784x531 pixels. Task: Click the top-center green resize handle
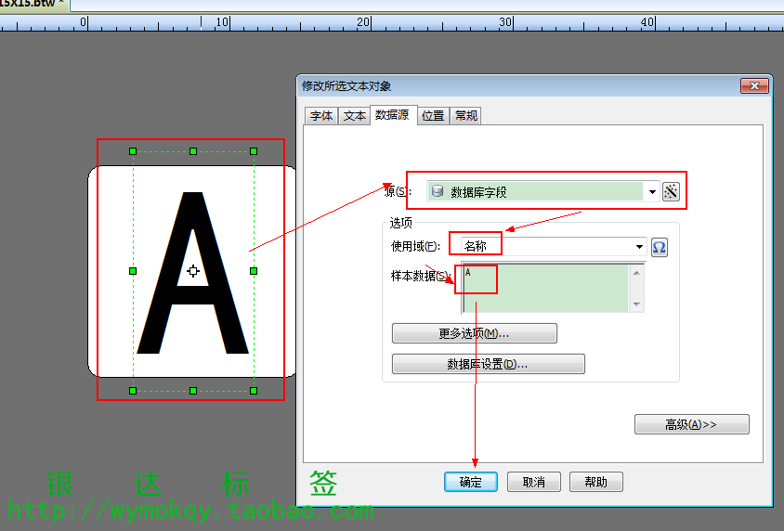(193, 150)
